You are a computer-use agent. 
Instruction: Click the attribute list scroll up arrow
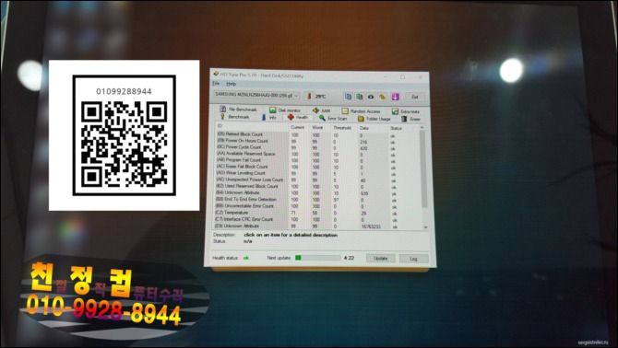[422, 127]
